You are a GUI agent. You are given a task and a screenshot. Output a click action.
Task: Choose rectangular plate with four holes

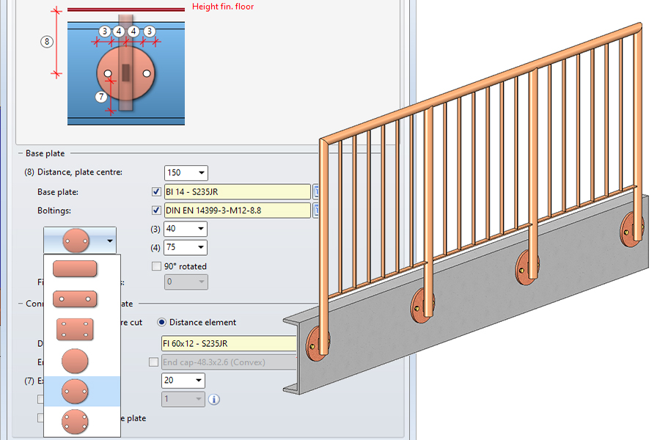coord(76,329)
